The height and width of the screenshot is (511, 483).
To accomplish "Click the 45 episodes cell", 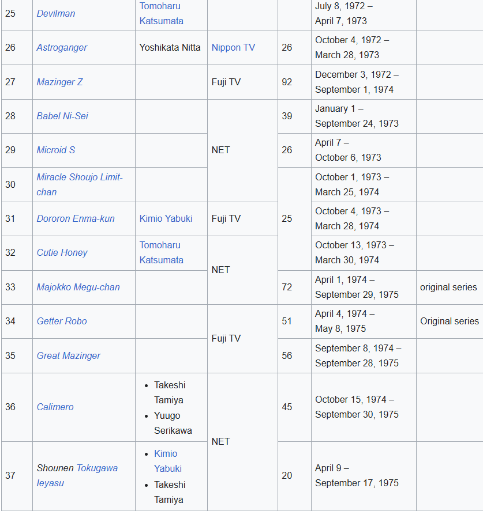I will pos(294,407).
